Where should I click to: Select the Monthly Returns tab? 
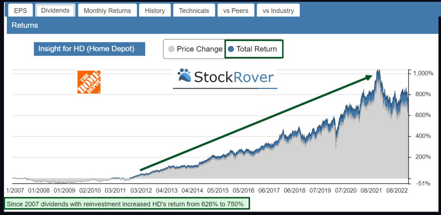pyautogui.click(x=108, y=10)
